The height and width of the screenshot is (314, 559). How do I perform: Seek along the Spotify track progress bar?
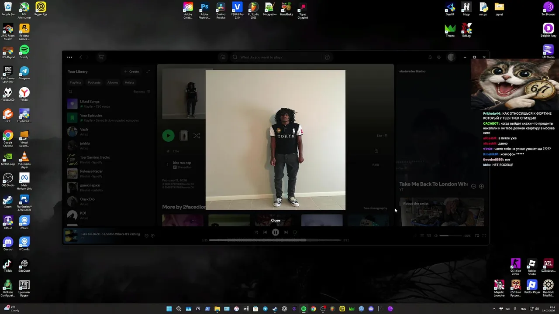pos(276,240)
